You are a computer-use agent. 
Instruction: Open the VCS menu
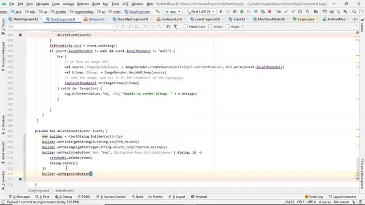click(125, 4)
